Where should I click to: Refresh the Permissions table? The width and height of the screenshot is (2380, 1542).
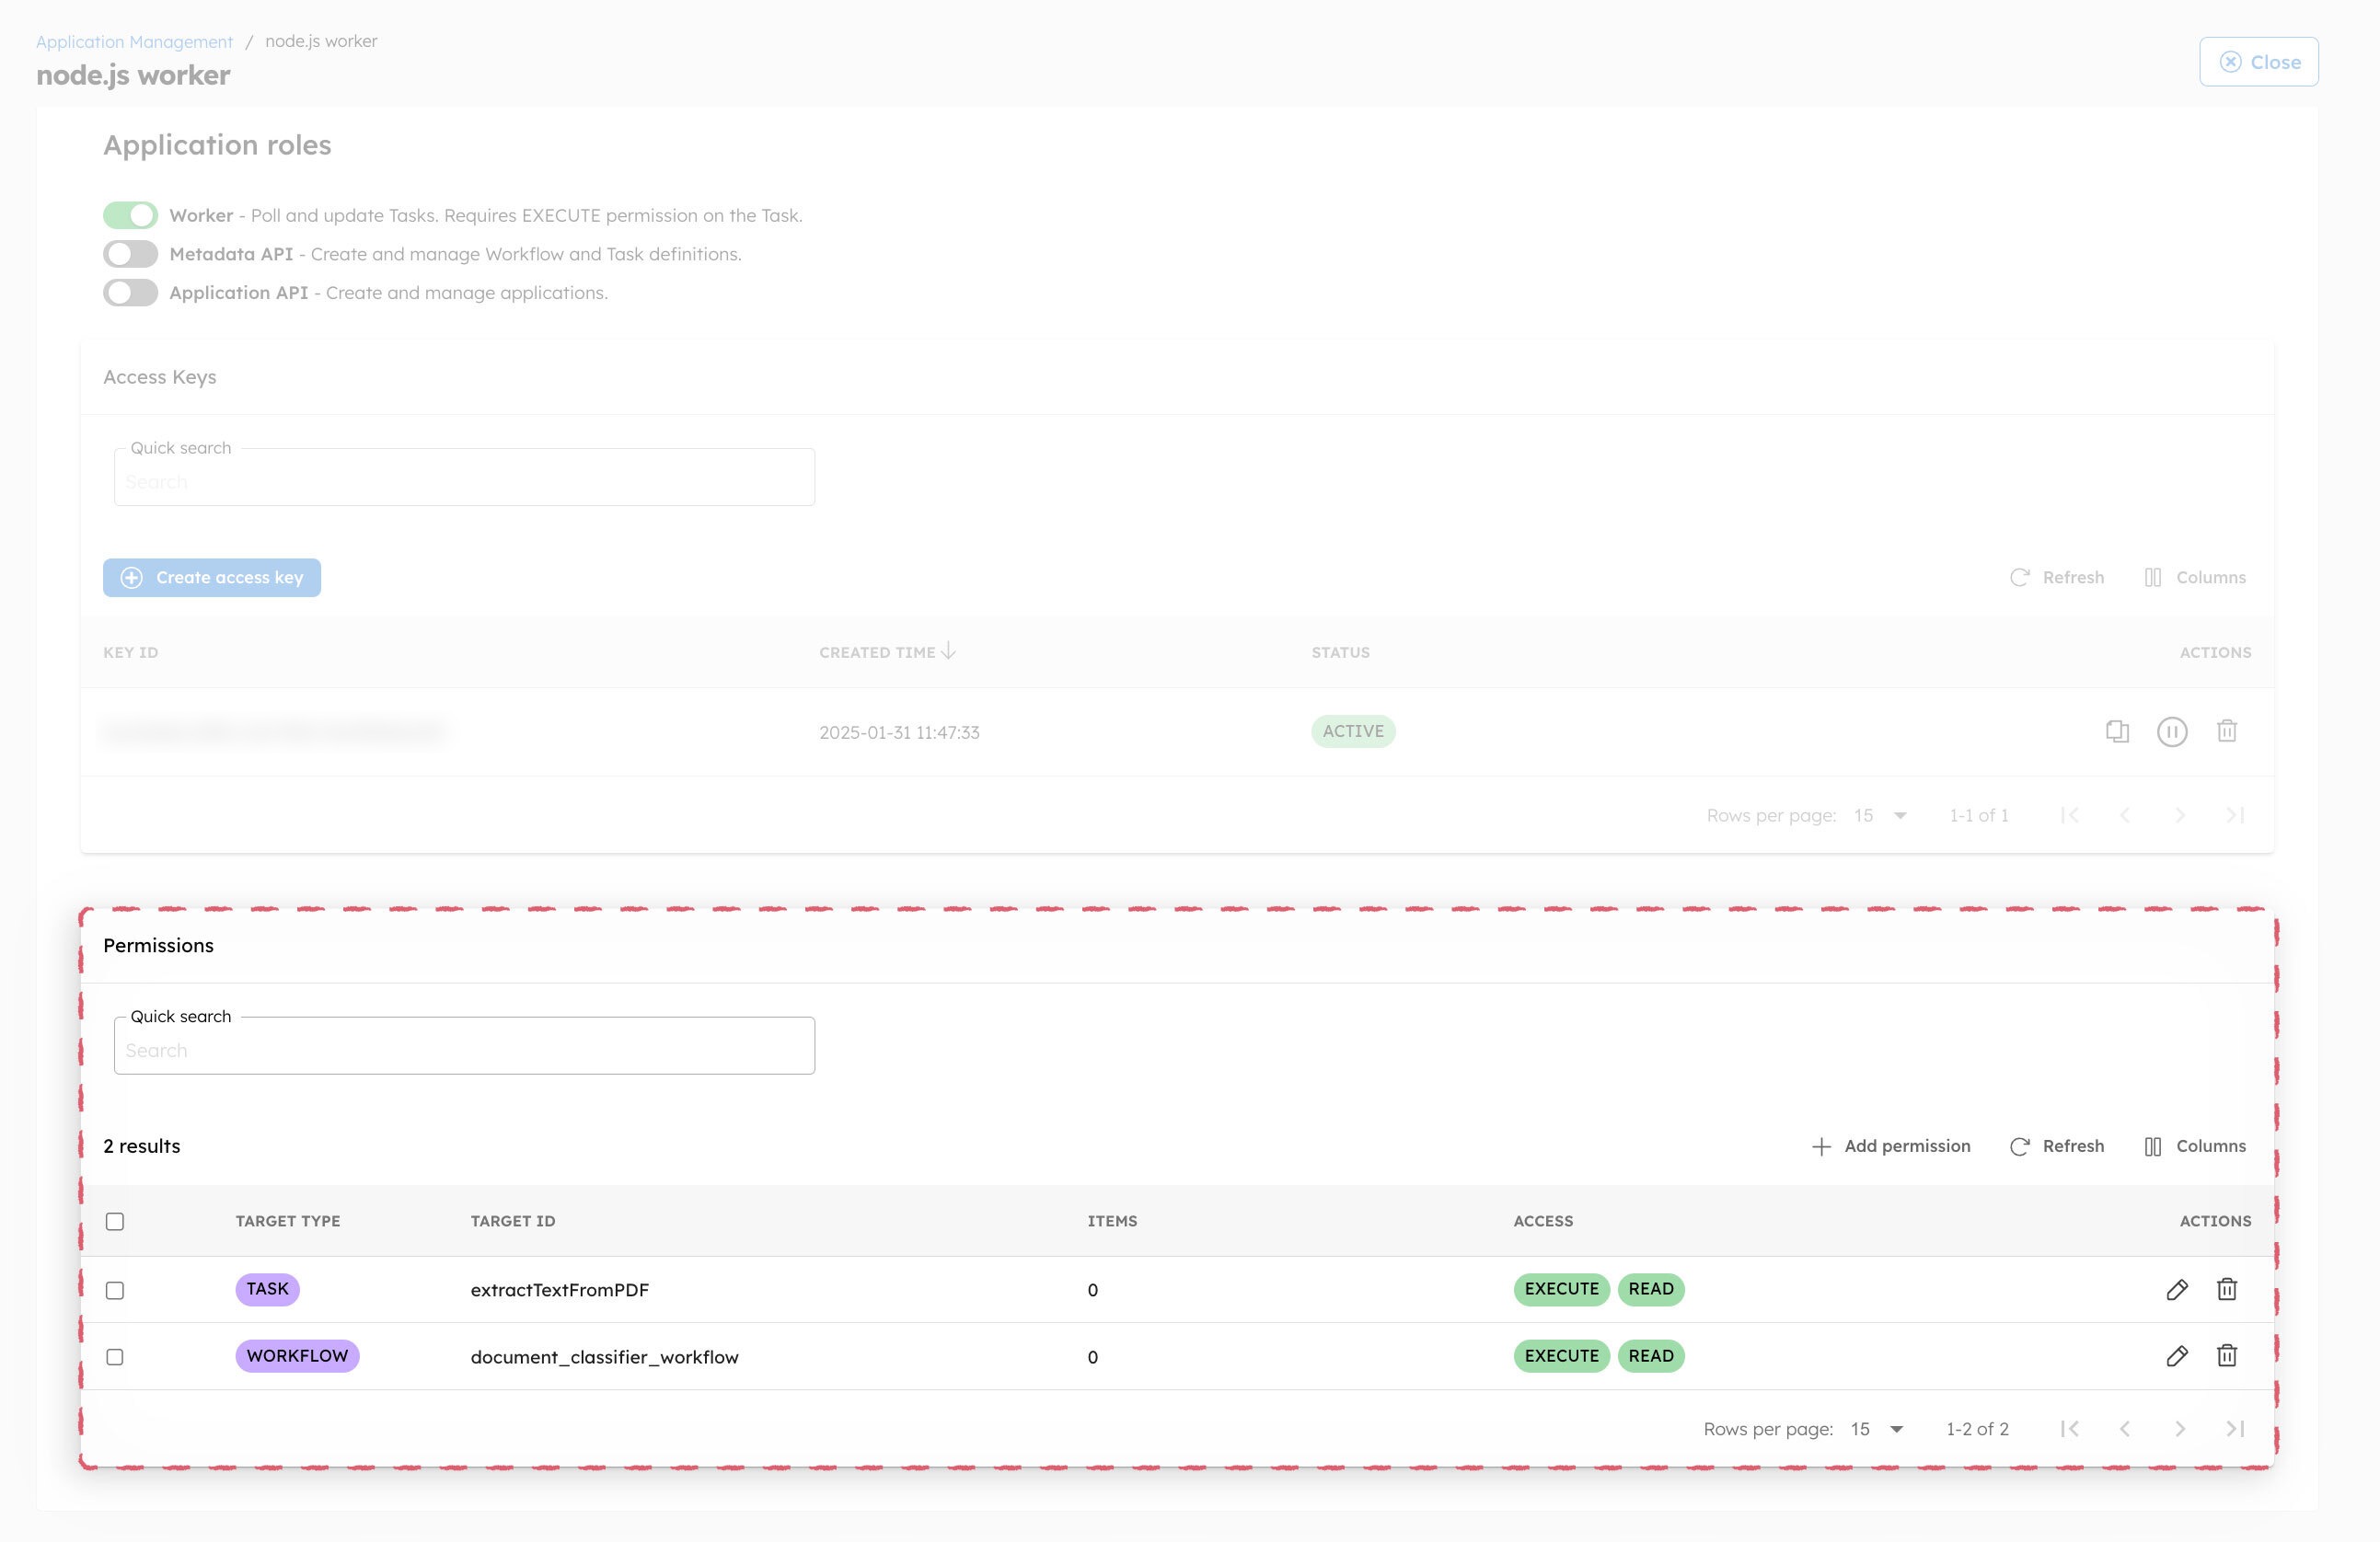(x=2057, y=1146)
